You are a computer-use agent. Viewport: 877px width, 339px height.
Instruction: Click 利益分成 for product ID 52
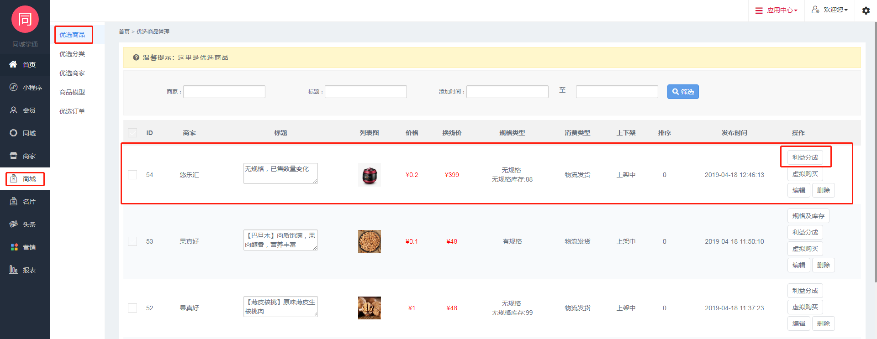coord(805,291)
